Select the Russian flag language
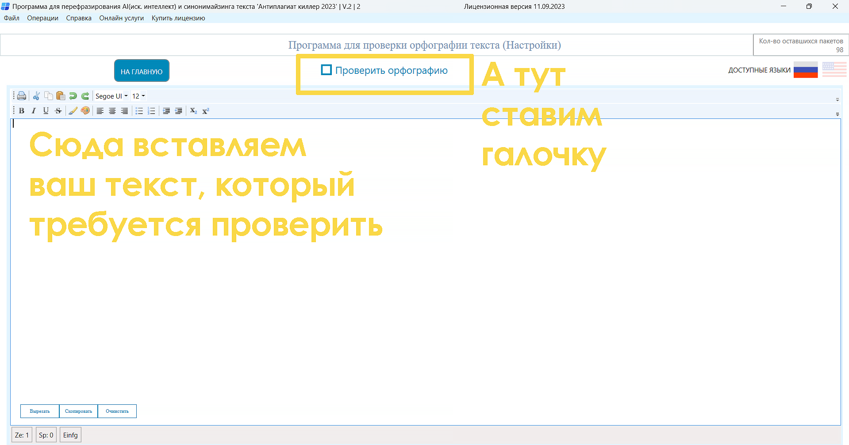This screenshot has height=445, width=849. click(x=806, y=70)
